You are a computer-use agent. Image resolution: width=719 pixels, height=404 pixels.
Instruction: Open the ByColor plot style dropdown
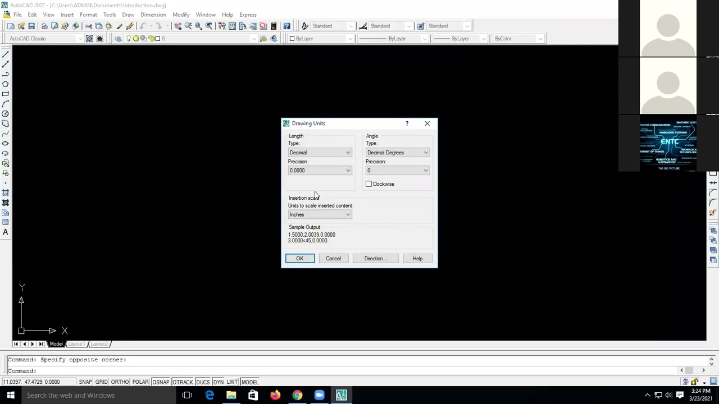click(518, 38)
